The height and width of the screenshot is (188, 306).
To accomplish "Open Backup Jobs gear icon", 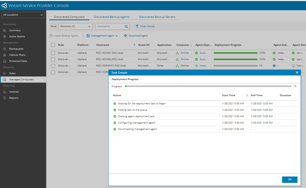I will 5,49.
